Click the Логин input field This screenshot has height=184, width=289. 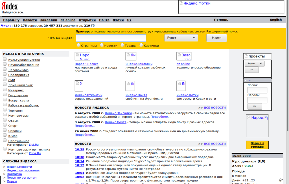(257, 90)
